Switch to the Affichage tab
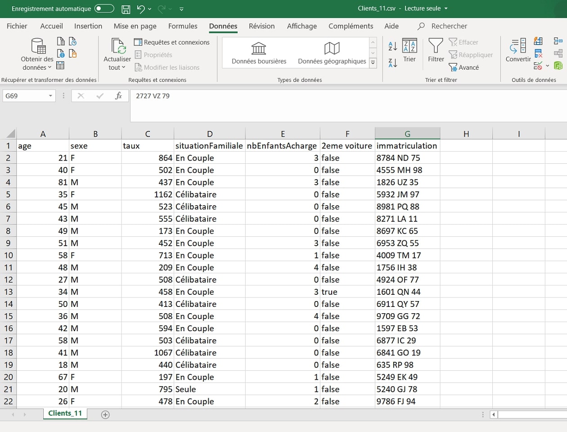 pyautogui.click(x=302, y=26)
